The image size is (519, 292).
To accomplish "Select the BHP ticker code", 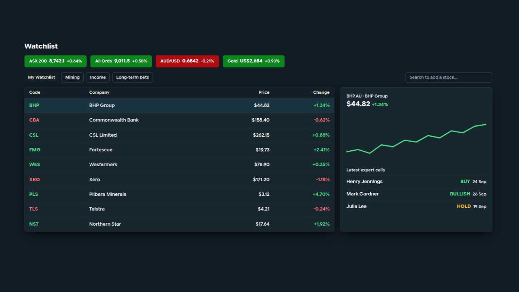I will coord(34,105).
